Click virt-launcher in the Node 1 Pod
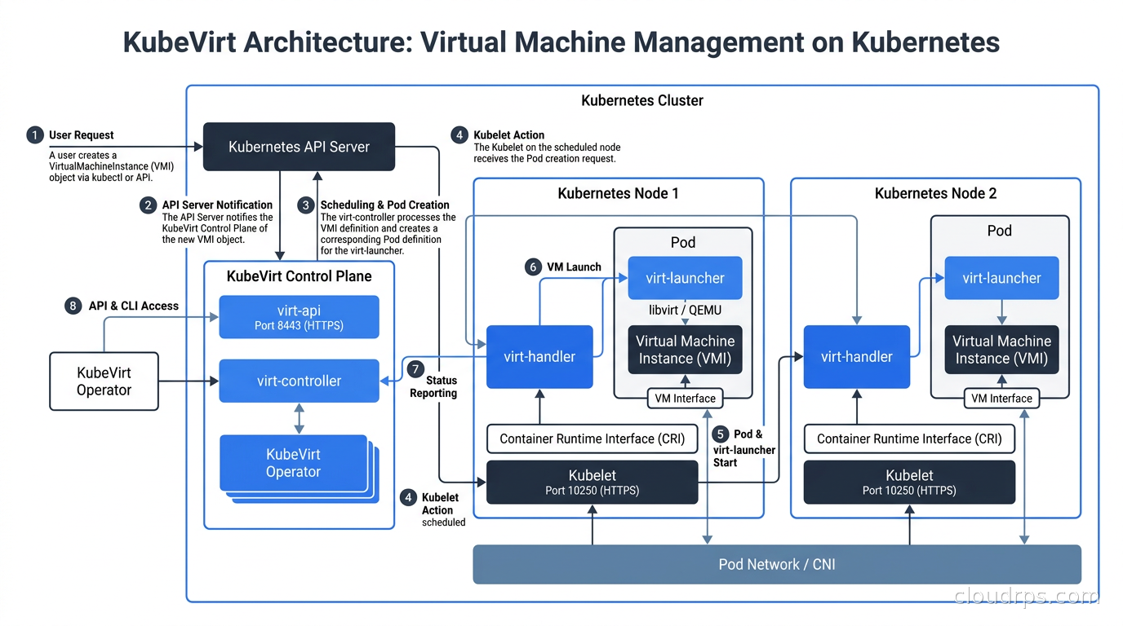Viewport: 1123px width, 626px height. [x=685, y=278]
